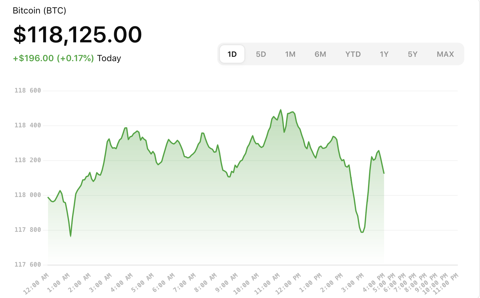
Task: Click the 118 600 y-axis label
Action: tap(28, 91)
